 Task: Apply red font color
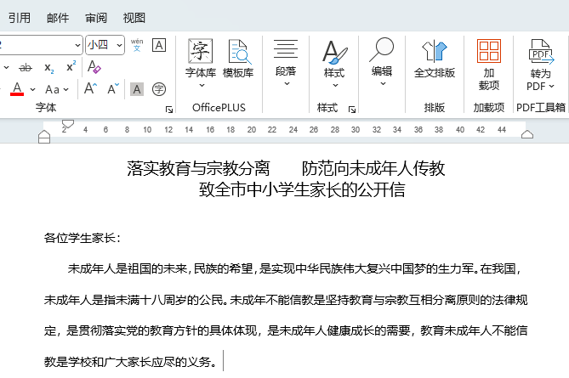coord(17,89)
